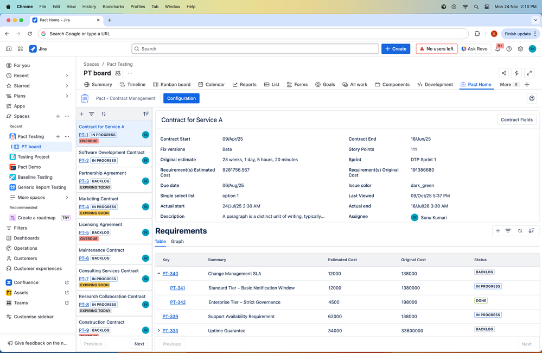
Task: Click the Jira search field
Action: [x=255, y=49]
